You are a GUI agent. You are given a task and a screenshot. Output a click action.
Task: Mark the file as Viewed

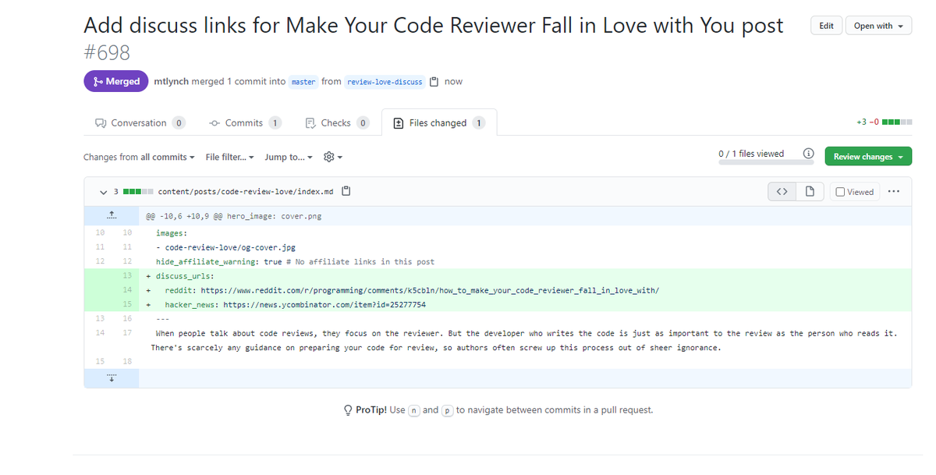855,191
